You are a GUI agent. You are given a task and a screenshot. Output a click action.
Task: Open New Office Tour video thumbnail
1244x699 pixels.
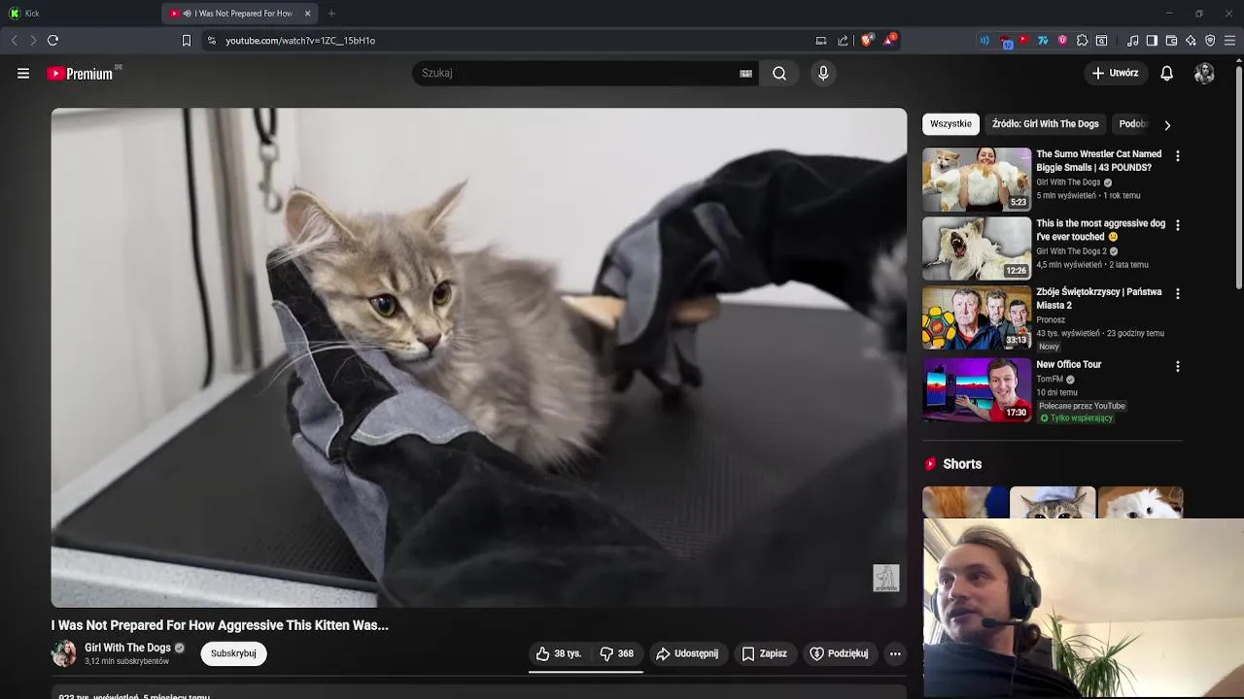pos(976,389)
